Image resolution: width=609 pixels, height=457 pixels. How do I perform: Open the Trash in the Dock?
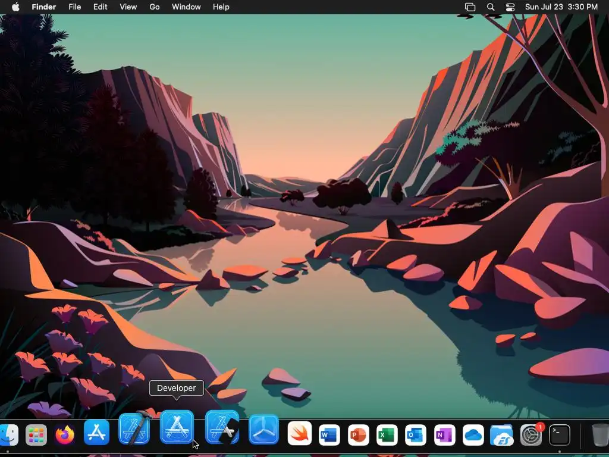(x=600, y=434)
